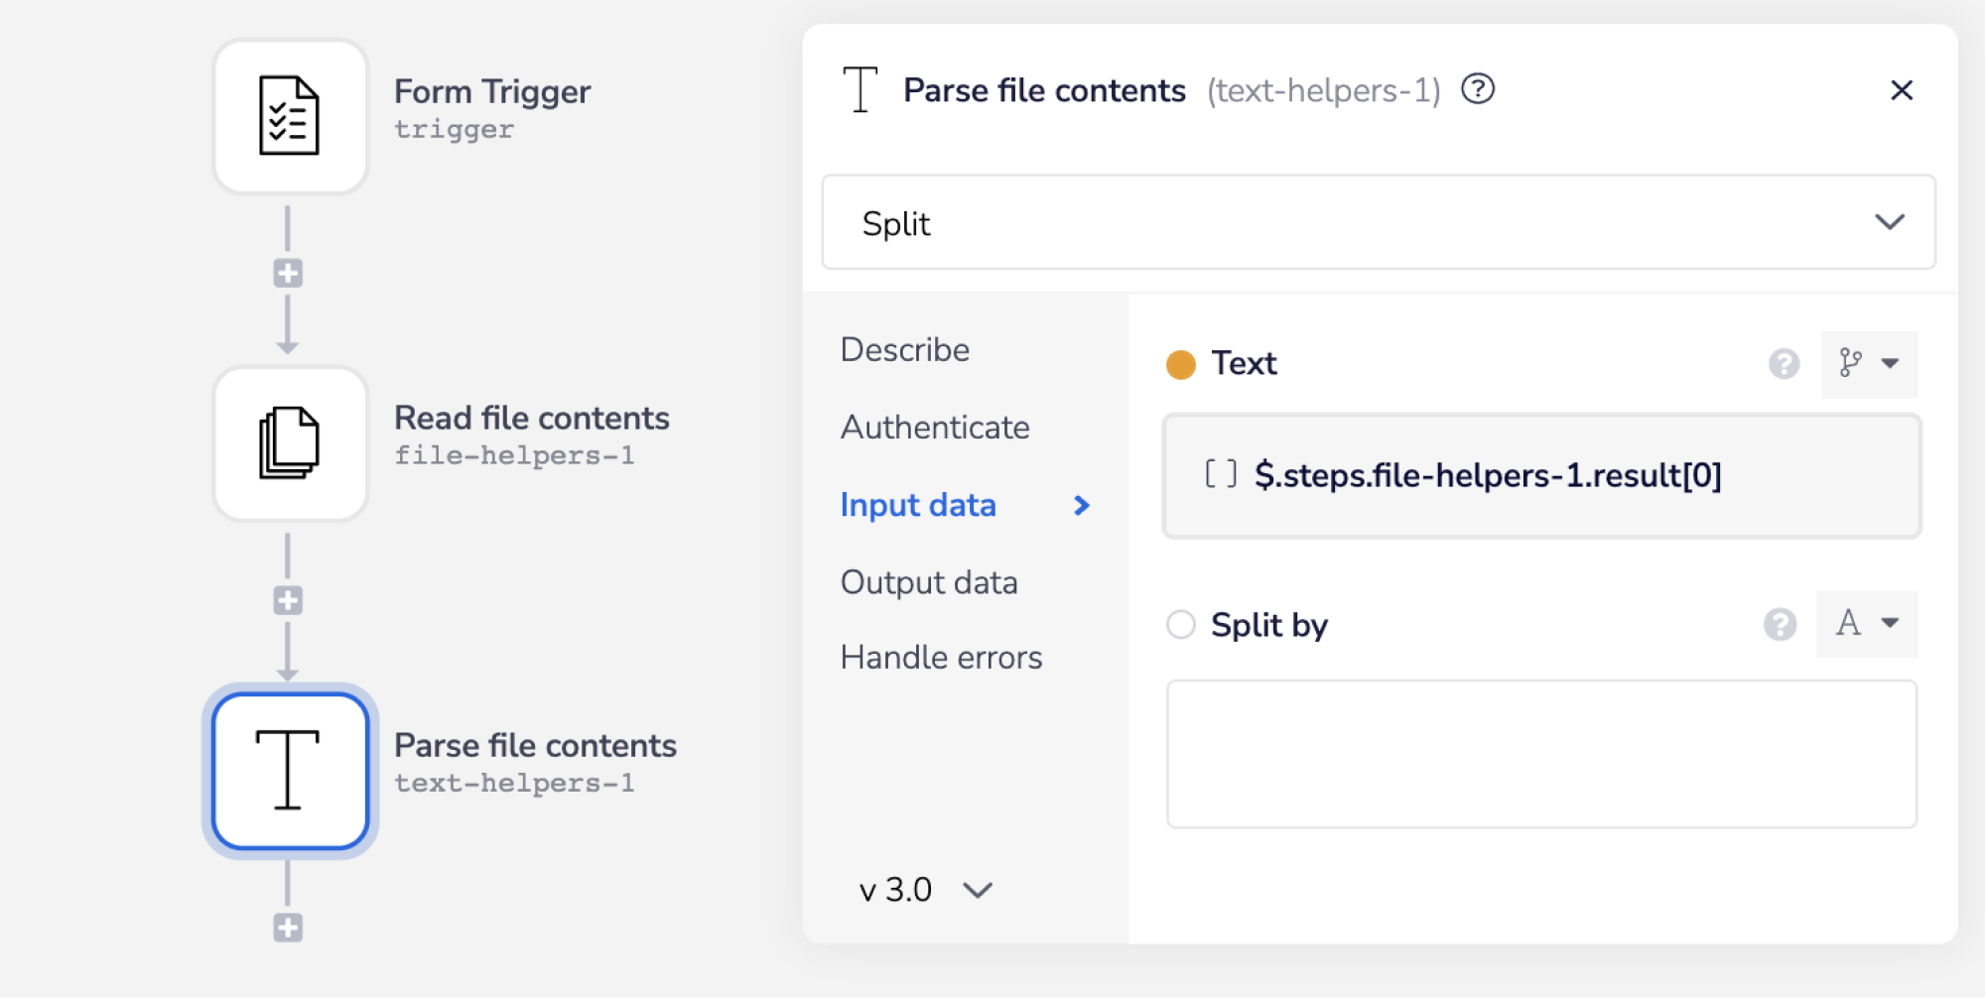Open the Output data tab
Screen dimensions: 1985x998
pyautogui.click(x=928, y=582)
